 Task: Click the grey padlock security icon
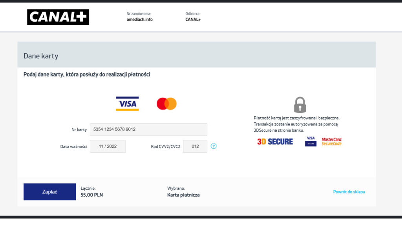tap(300, 105)
